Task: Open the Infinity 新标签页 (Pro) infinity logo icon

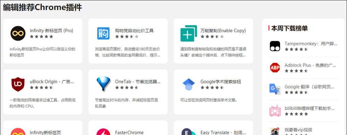Action: pyautogui.click(x=18, y=33)
